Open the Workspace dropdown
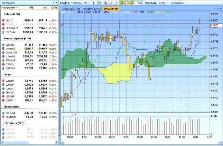Image resolution: width=223 pixels, height=146 pixels. (178, 3)
